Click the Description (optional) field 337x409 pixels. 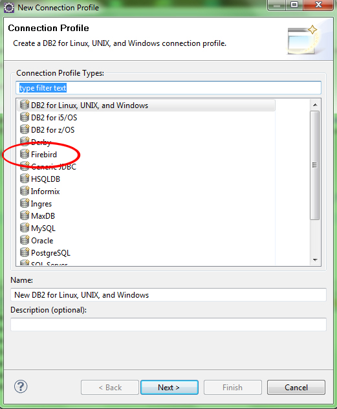[168, 324]
